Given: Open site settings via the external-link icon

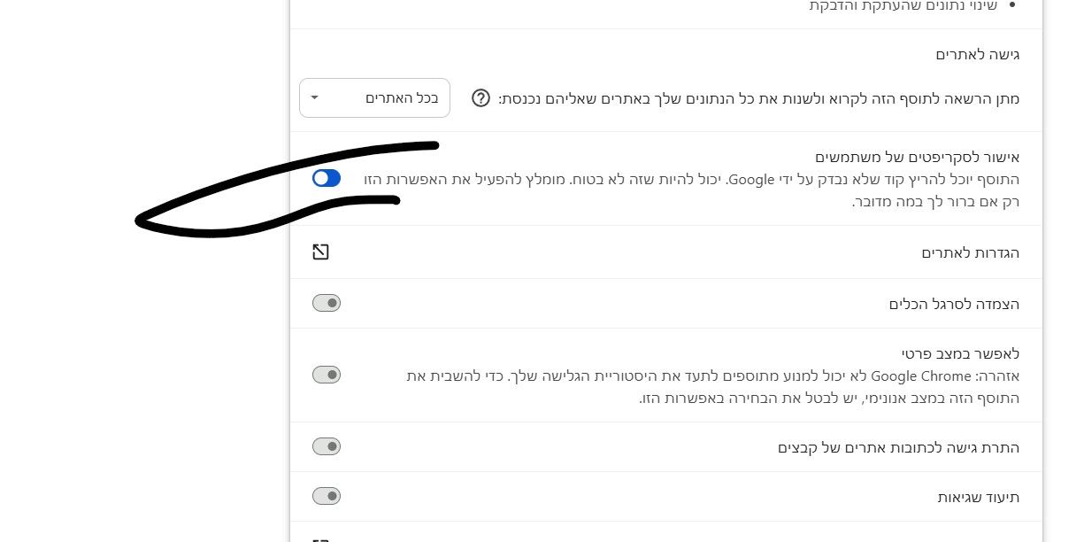Looking at the screenshot, I should click(320, 252).
